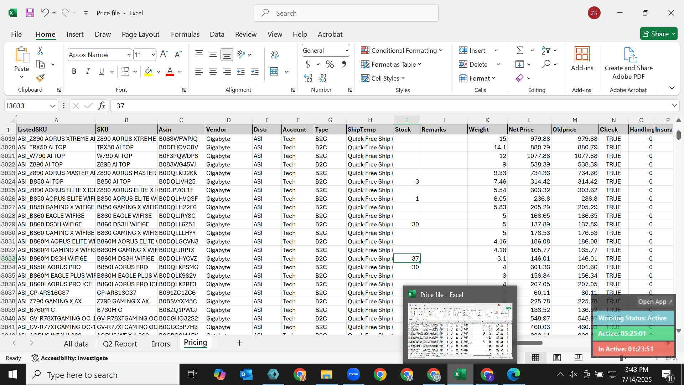
Task: Decrease indent of cell contents
Action: 241,71
